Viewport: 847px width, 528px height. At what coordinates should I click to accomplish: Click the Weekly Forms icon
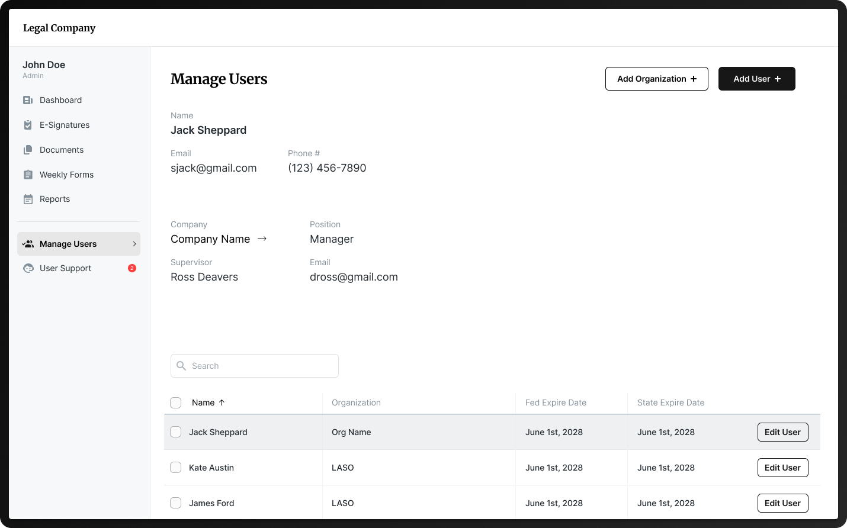click(x=28, y=175)
